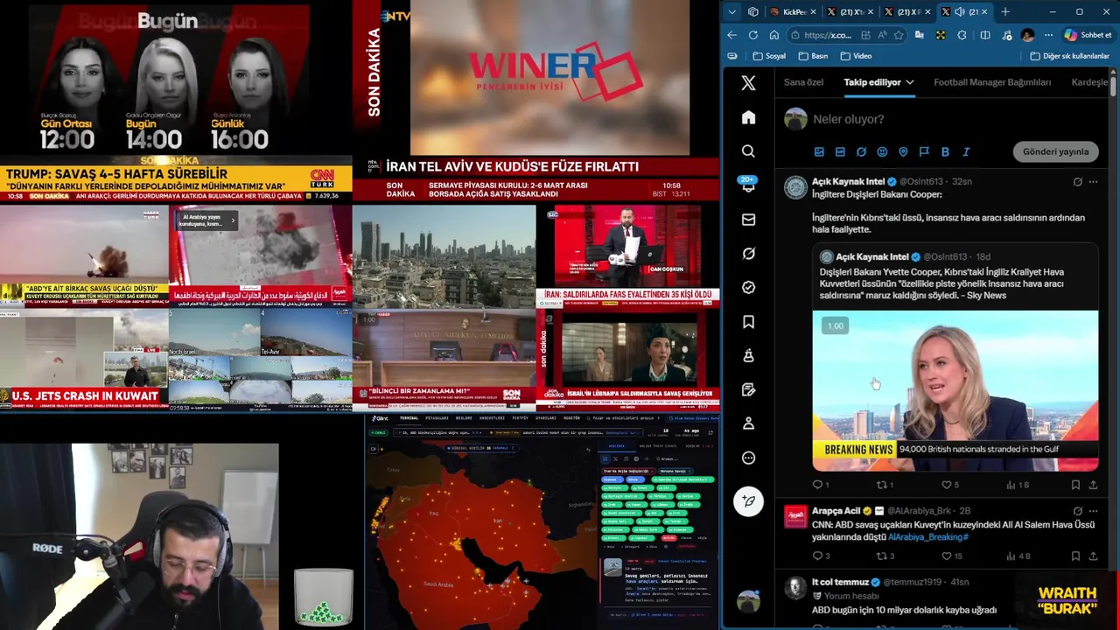Click the round white compose post button
The width and height of the screenshot is (1120, 630).
[748, 501]
